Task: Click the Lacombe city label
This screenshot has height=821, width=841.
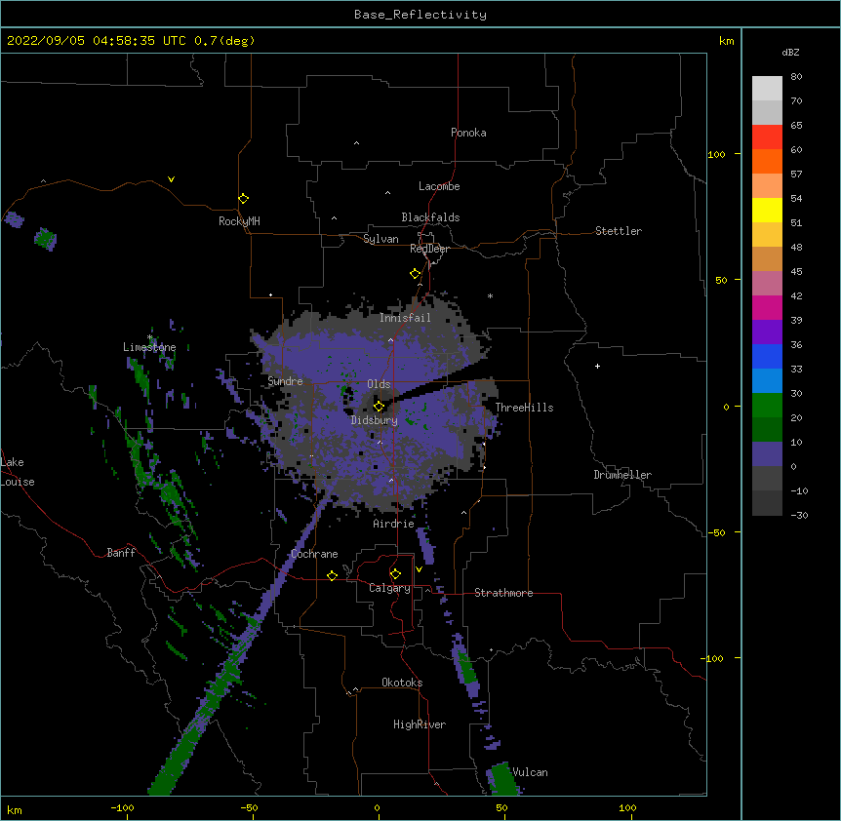Action: pos(439,186)
